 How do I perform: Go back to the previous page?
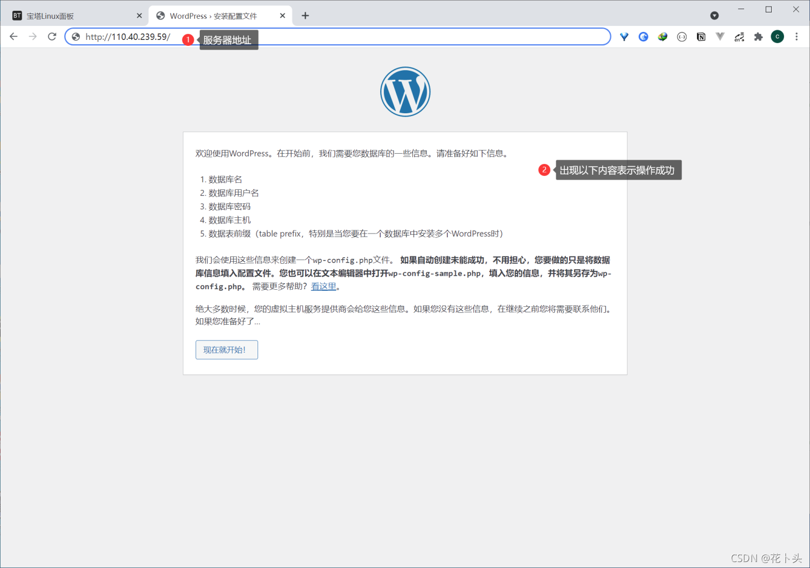pos(13,37)
